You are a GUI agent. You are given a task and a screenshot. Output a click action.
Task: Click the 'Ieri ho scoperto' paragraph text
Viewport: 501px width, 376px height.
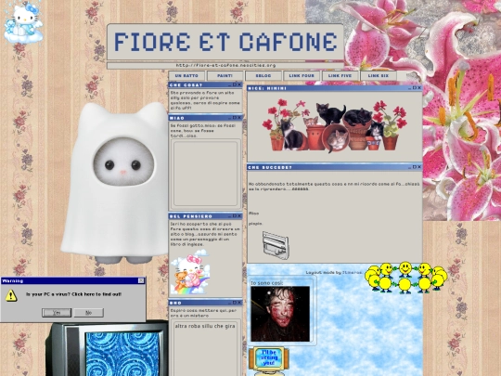point(205,234)
